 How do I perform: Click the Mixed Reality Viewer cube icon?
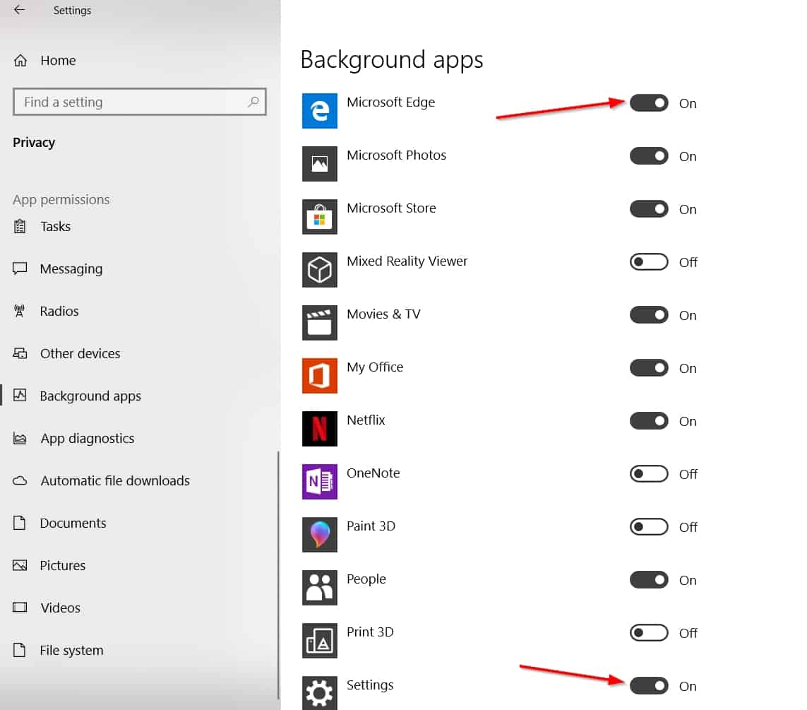point(320,270)
